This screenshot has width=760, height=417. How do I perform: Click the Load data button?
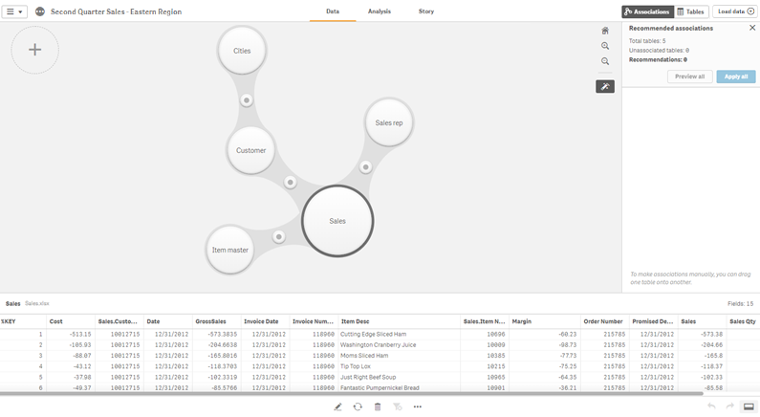[735, 11]
